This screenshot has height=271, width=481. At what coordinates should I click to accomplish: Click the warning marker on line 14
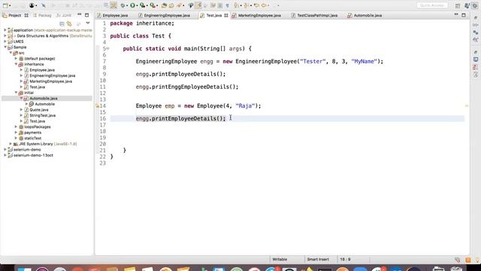tap(97, 105)
